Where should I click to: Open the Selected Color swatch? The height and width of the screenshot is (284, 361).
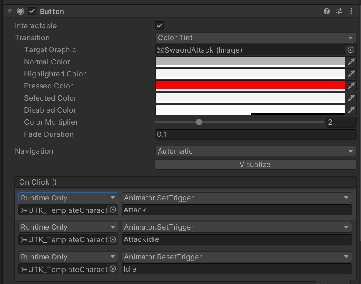coord(250,98)
